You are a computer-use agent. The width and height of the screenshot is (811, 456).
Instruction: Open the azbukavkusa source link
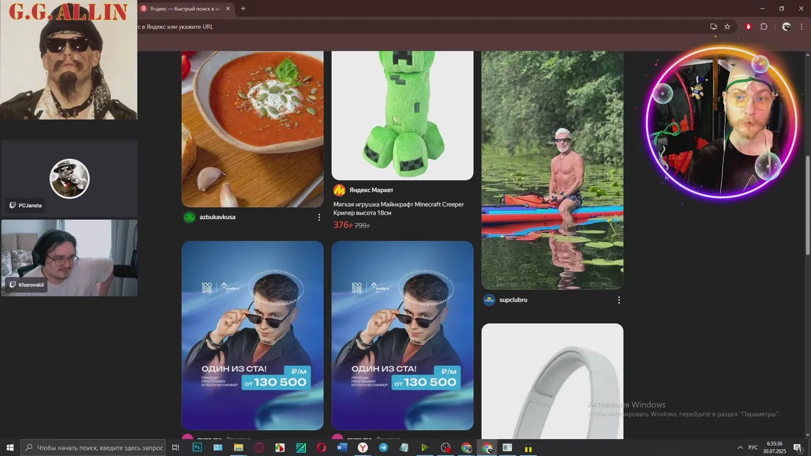point(217,217)
